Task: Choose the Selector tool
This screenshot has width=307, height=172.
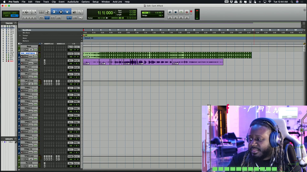Action: tap(61, 12)
